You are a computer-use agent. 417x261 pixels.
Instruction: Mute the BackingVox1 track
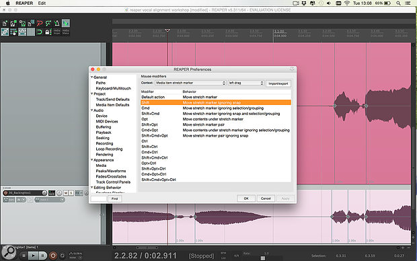tap(66, 193)
